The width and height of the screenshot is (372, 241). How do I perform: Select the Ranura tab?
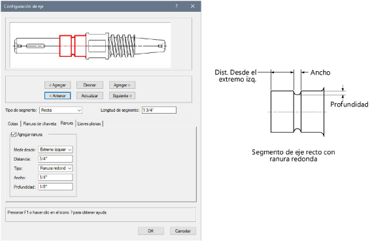(67, 123)
